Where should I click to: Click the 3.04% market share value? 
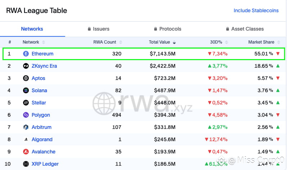click(265, 115)
